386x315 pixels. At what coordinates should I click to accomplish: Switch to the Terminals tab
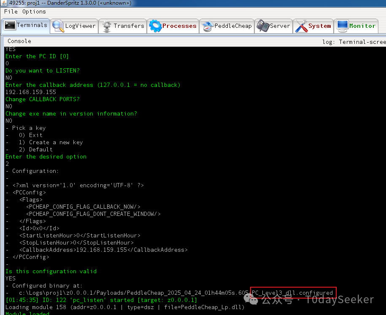[x=26, y=26]
